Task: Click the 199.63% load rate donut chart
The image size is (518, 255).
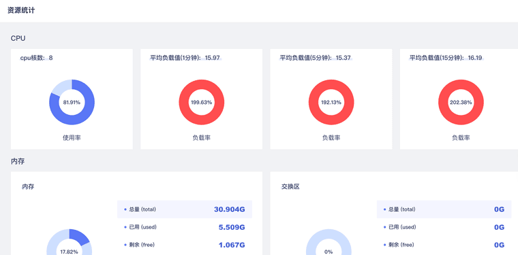Action: [x=202, y=102]
